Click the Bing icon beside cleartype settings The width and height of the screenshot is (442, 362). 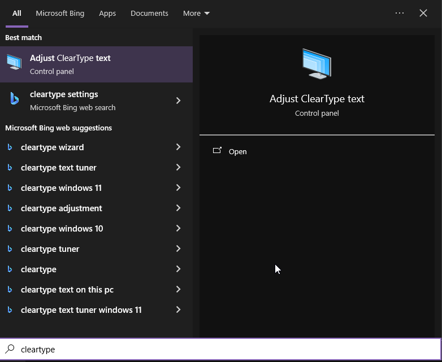point(14,99)
